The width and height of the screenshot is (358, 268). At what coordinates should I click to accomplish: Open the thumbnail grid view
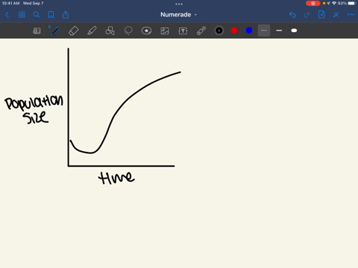tap(22, 15)
